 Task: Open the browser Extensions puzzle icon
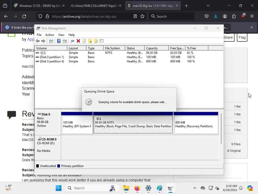pos(234,16)
